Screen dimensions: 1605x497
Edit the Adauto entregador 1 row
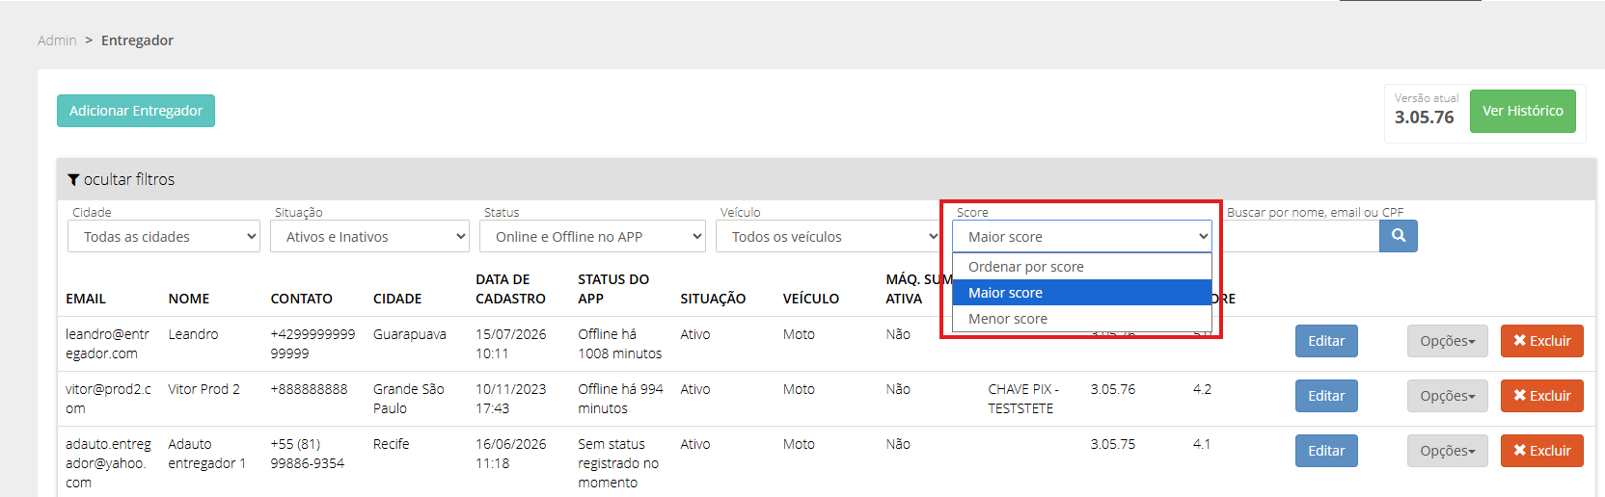coord(1326,451)
